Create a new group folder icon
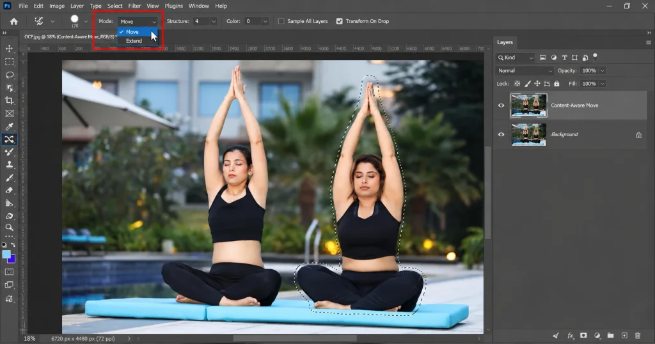This screenshot has height=344, width=655. [x=611, y=335]
